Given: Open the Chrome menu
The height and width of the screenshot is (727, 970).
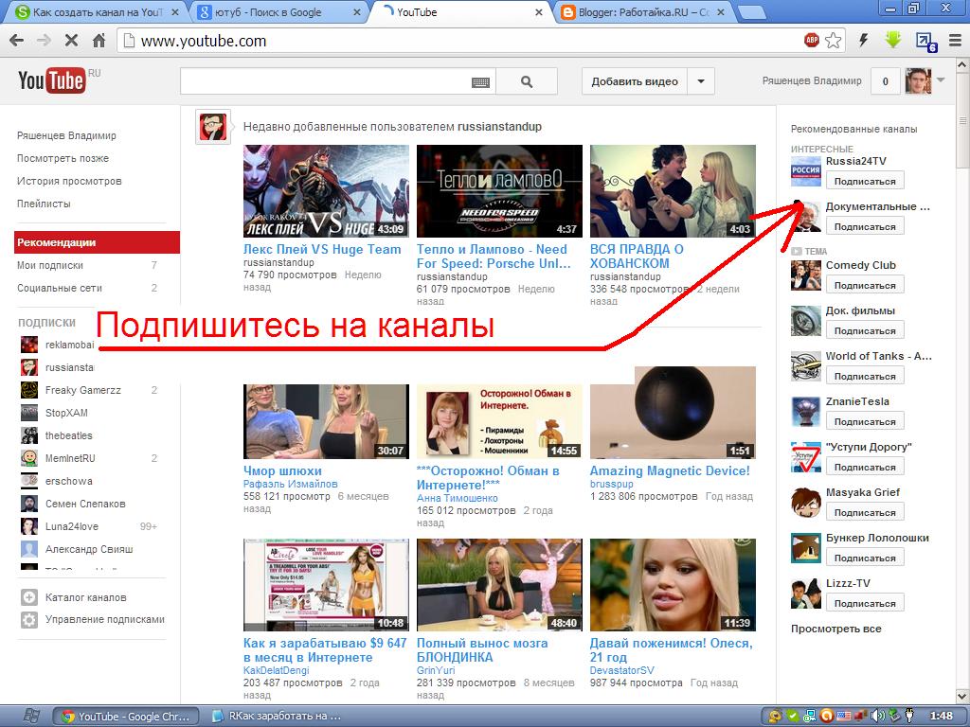Looking at the screenshot, I should [955, 41].
